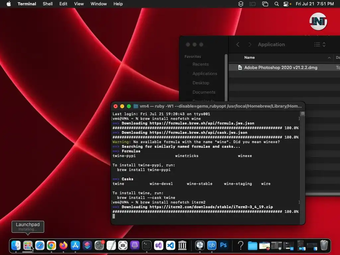
Task: Open the Terminal app menu
Action: [x=27, y=4]
